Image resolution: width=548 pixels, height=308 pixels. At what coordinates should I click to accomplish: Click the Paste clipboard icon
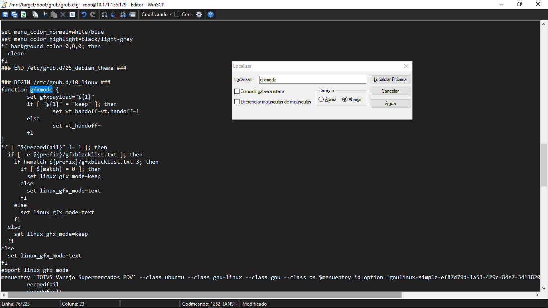click(54, 14)
